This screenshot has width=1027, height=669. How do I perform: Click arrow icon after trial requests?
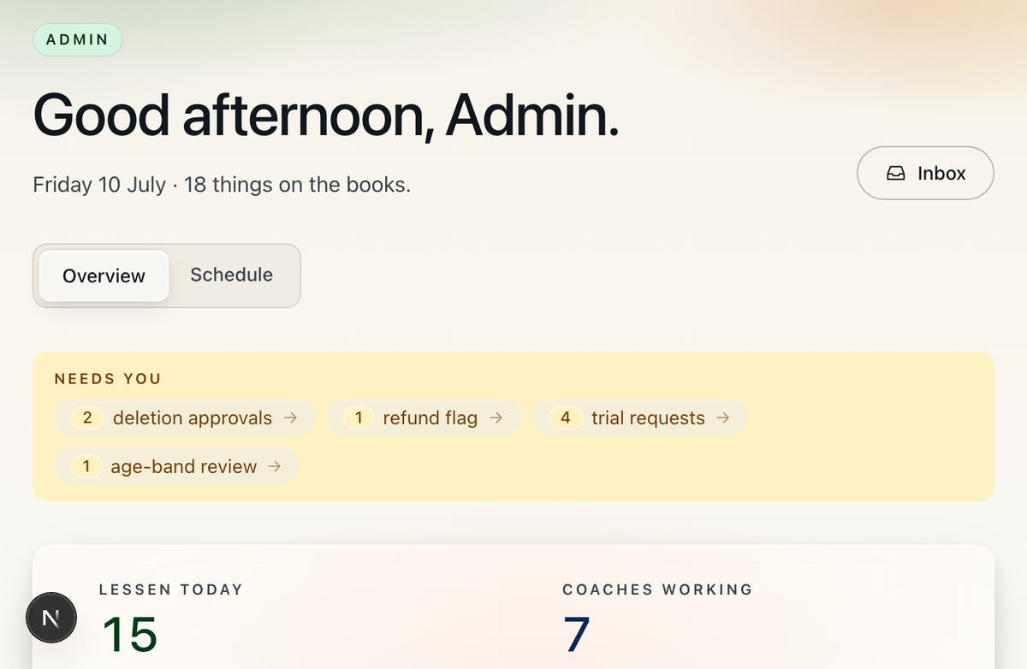pyautogui.click(x=723, y=417)
